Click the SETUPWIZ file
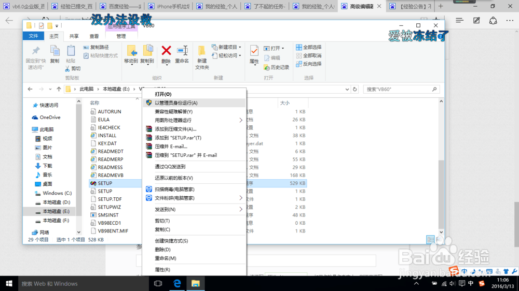Viewport: 519px width, 291px height. click(x=105, y=207)
